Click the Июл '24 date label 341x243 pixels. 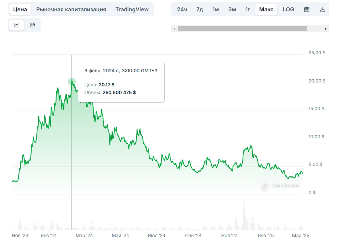156,236
